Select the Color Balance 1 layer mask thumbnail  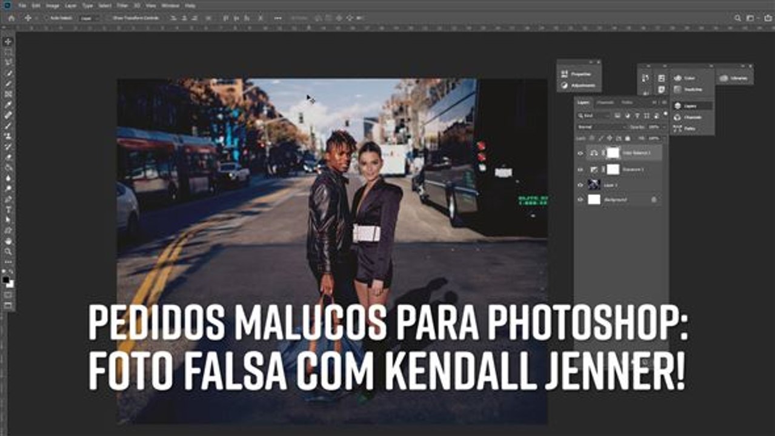(x=613, y=153)
